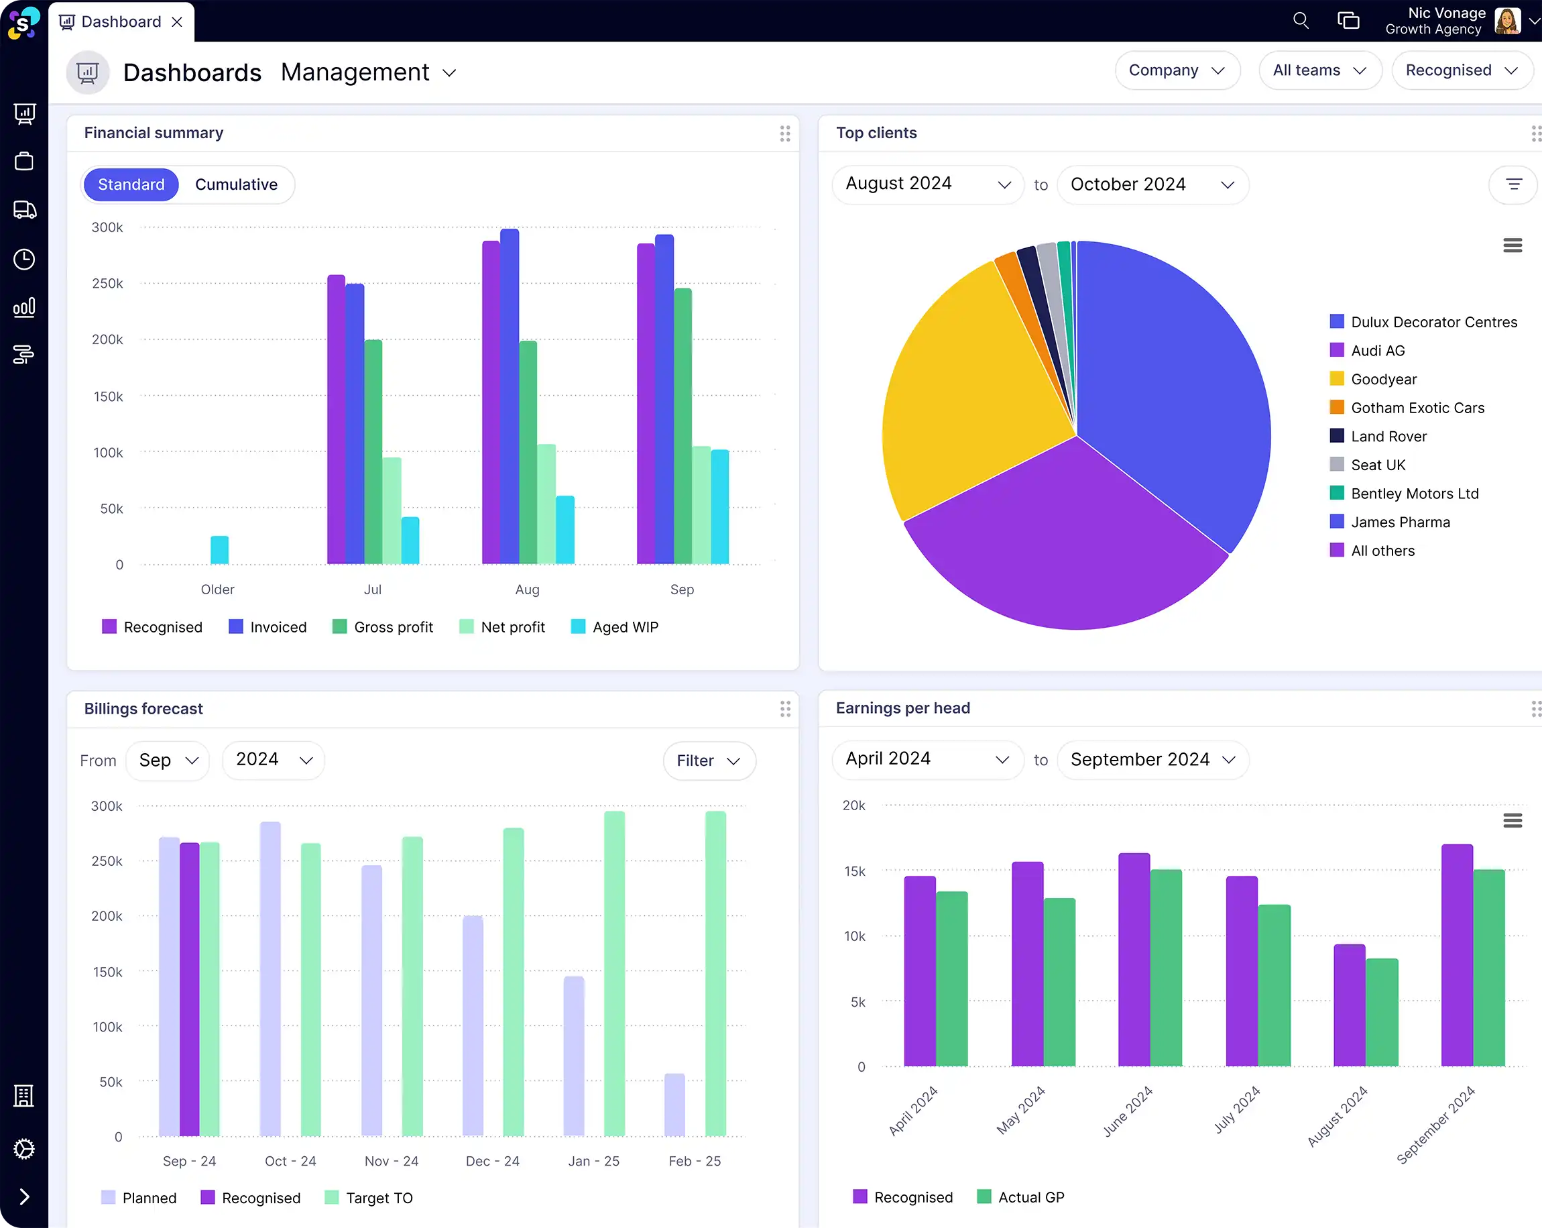Click the search magnifier in top bar
This screenshot has width=1542, height=1228.
(x=1300, y=21)
